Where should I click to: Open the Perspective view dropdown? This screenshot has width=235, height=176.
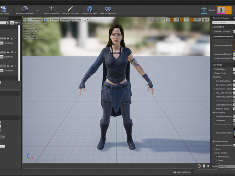click(35, 20)
